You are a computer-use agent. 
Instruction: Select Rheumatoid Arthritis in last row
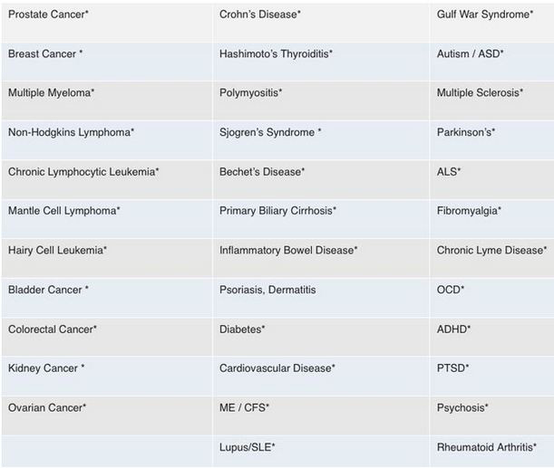point(487,447)
